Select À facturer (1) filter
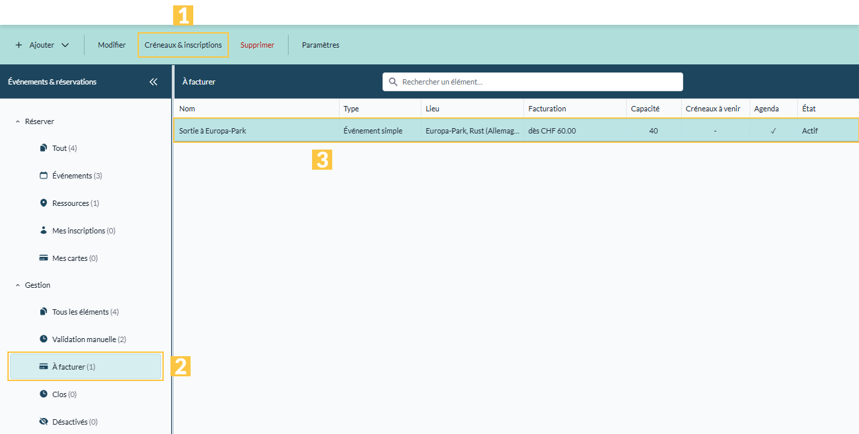 point(85,367)
